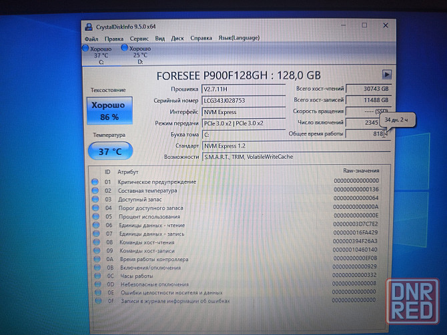Click status circle for Команды хост-записи

97,251
